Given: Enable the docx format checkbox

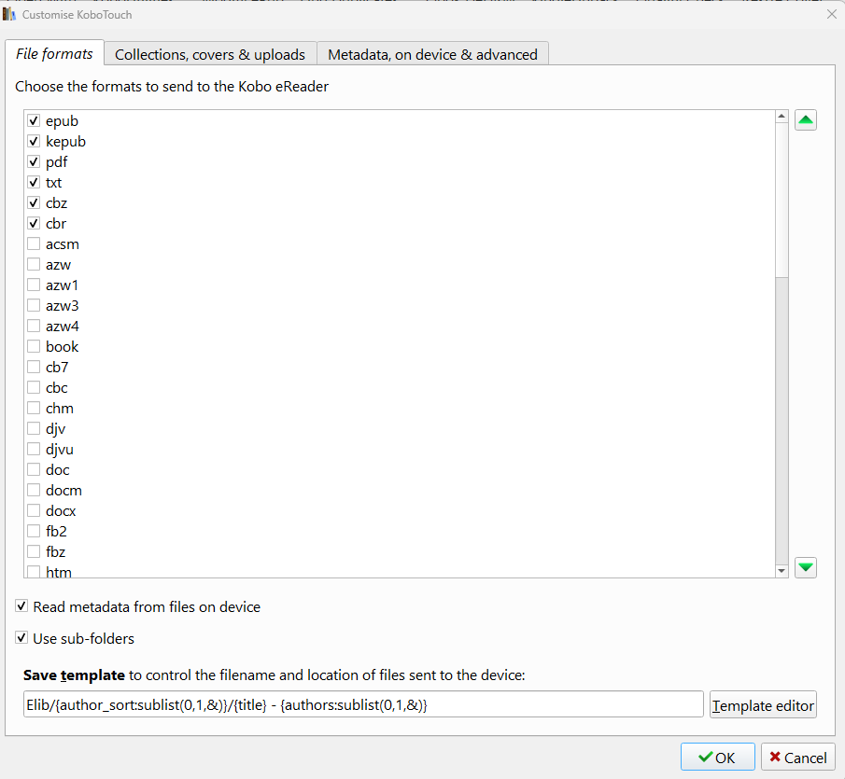Looking at the screenshot, I should coord(34,510).
